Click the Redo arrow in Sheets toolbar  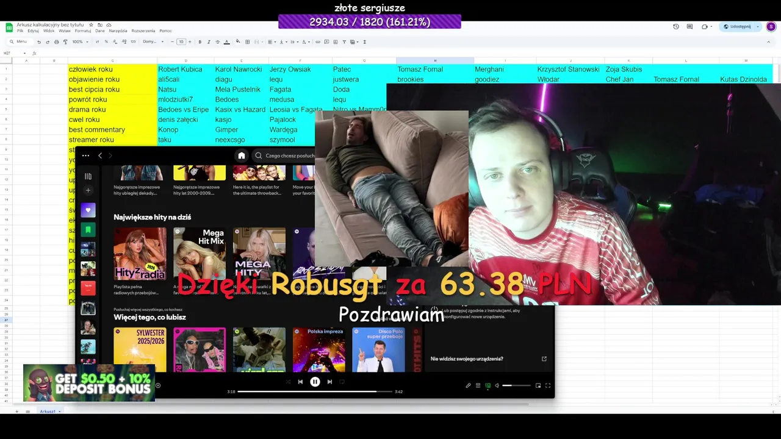pos(48,42)
